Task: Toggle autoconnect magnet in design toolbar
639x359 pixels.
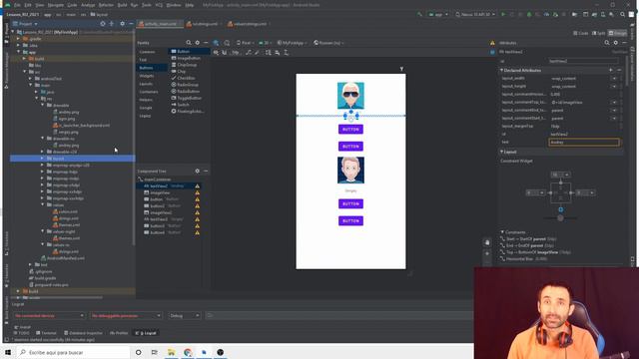Action: 224,53
